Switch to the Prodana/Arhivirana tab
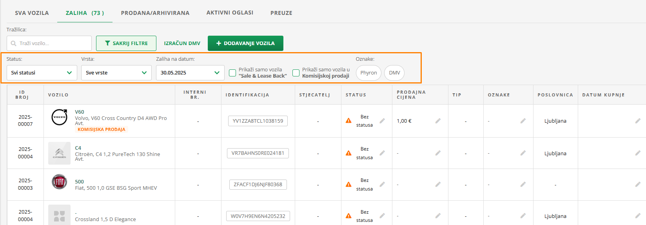This screenshot has height=225, width=646. (x=155, y=13)
